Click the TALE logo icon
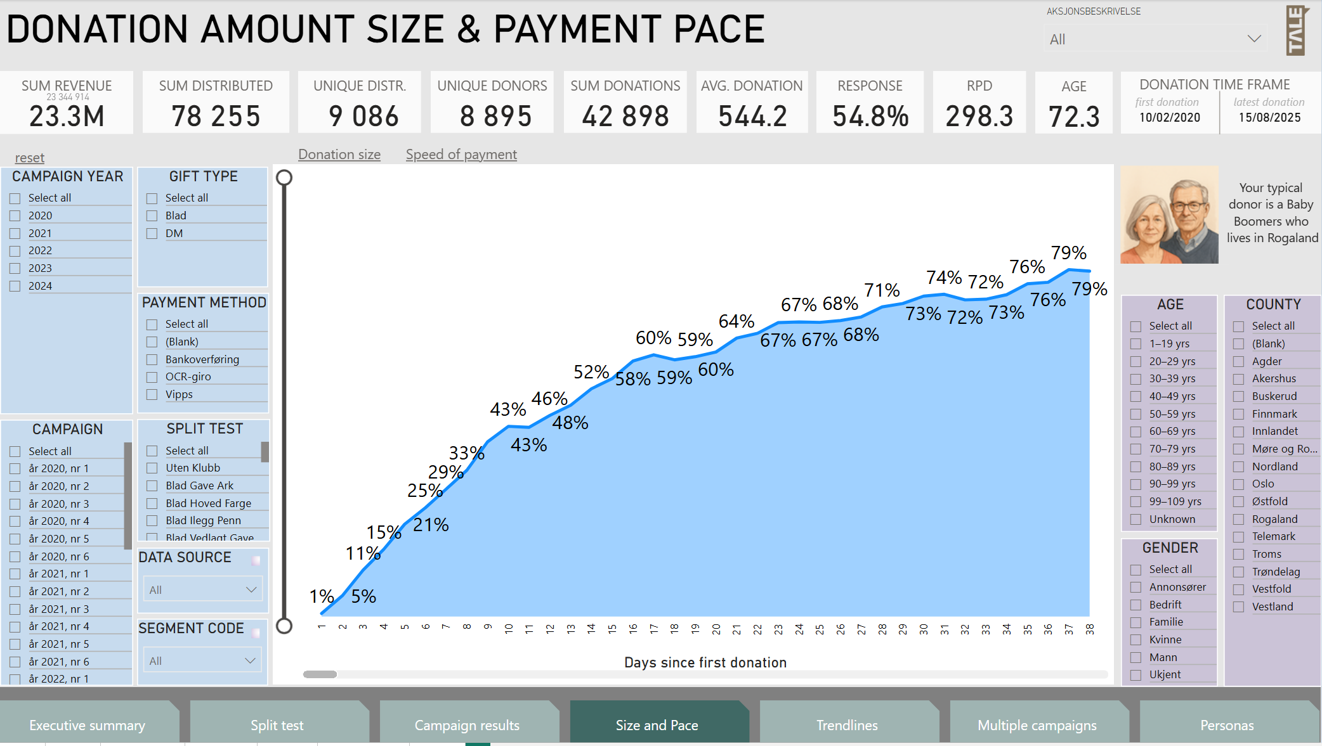Screen dimensions: 1322x746 click(1296, 30)
